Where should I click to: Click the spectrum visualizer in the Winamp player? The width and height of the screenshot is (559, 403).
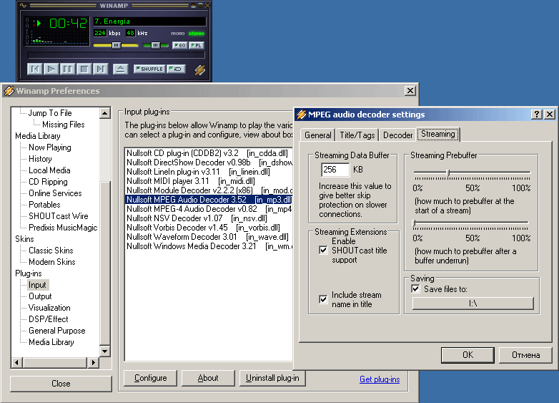pyautogui.click(x=59, y=39)
